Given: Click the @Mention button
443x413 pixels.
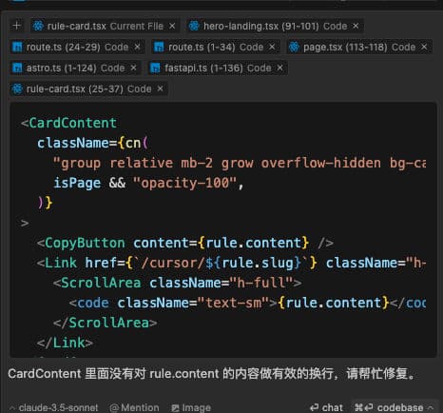Looking at the screenshot, I should (134, 407).
